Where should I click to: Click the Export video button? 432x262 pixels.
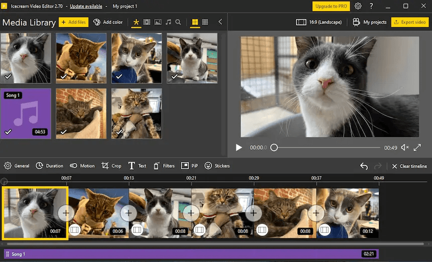coord(410,22)
